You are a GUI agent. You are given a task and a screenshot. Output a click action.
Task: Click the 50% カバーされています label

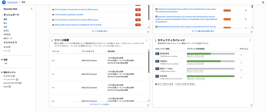click(x=195, y=56)
